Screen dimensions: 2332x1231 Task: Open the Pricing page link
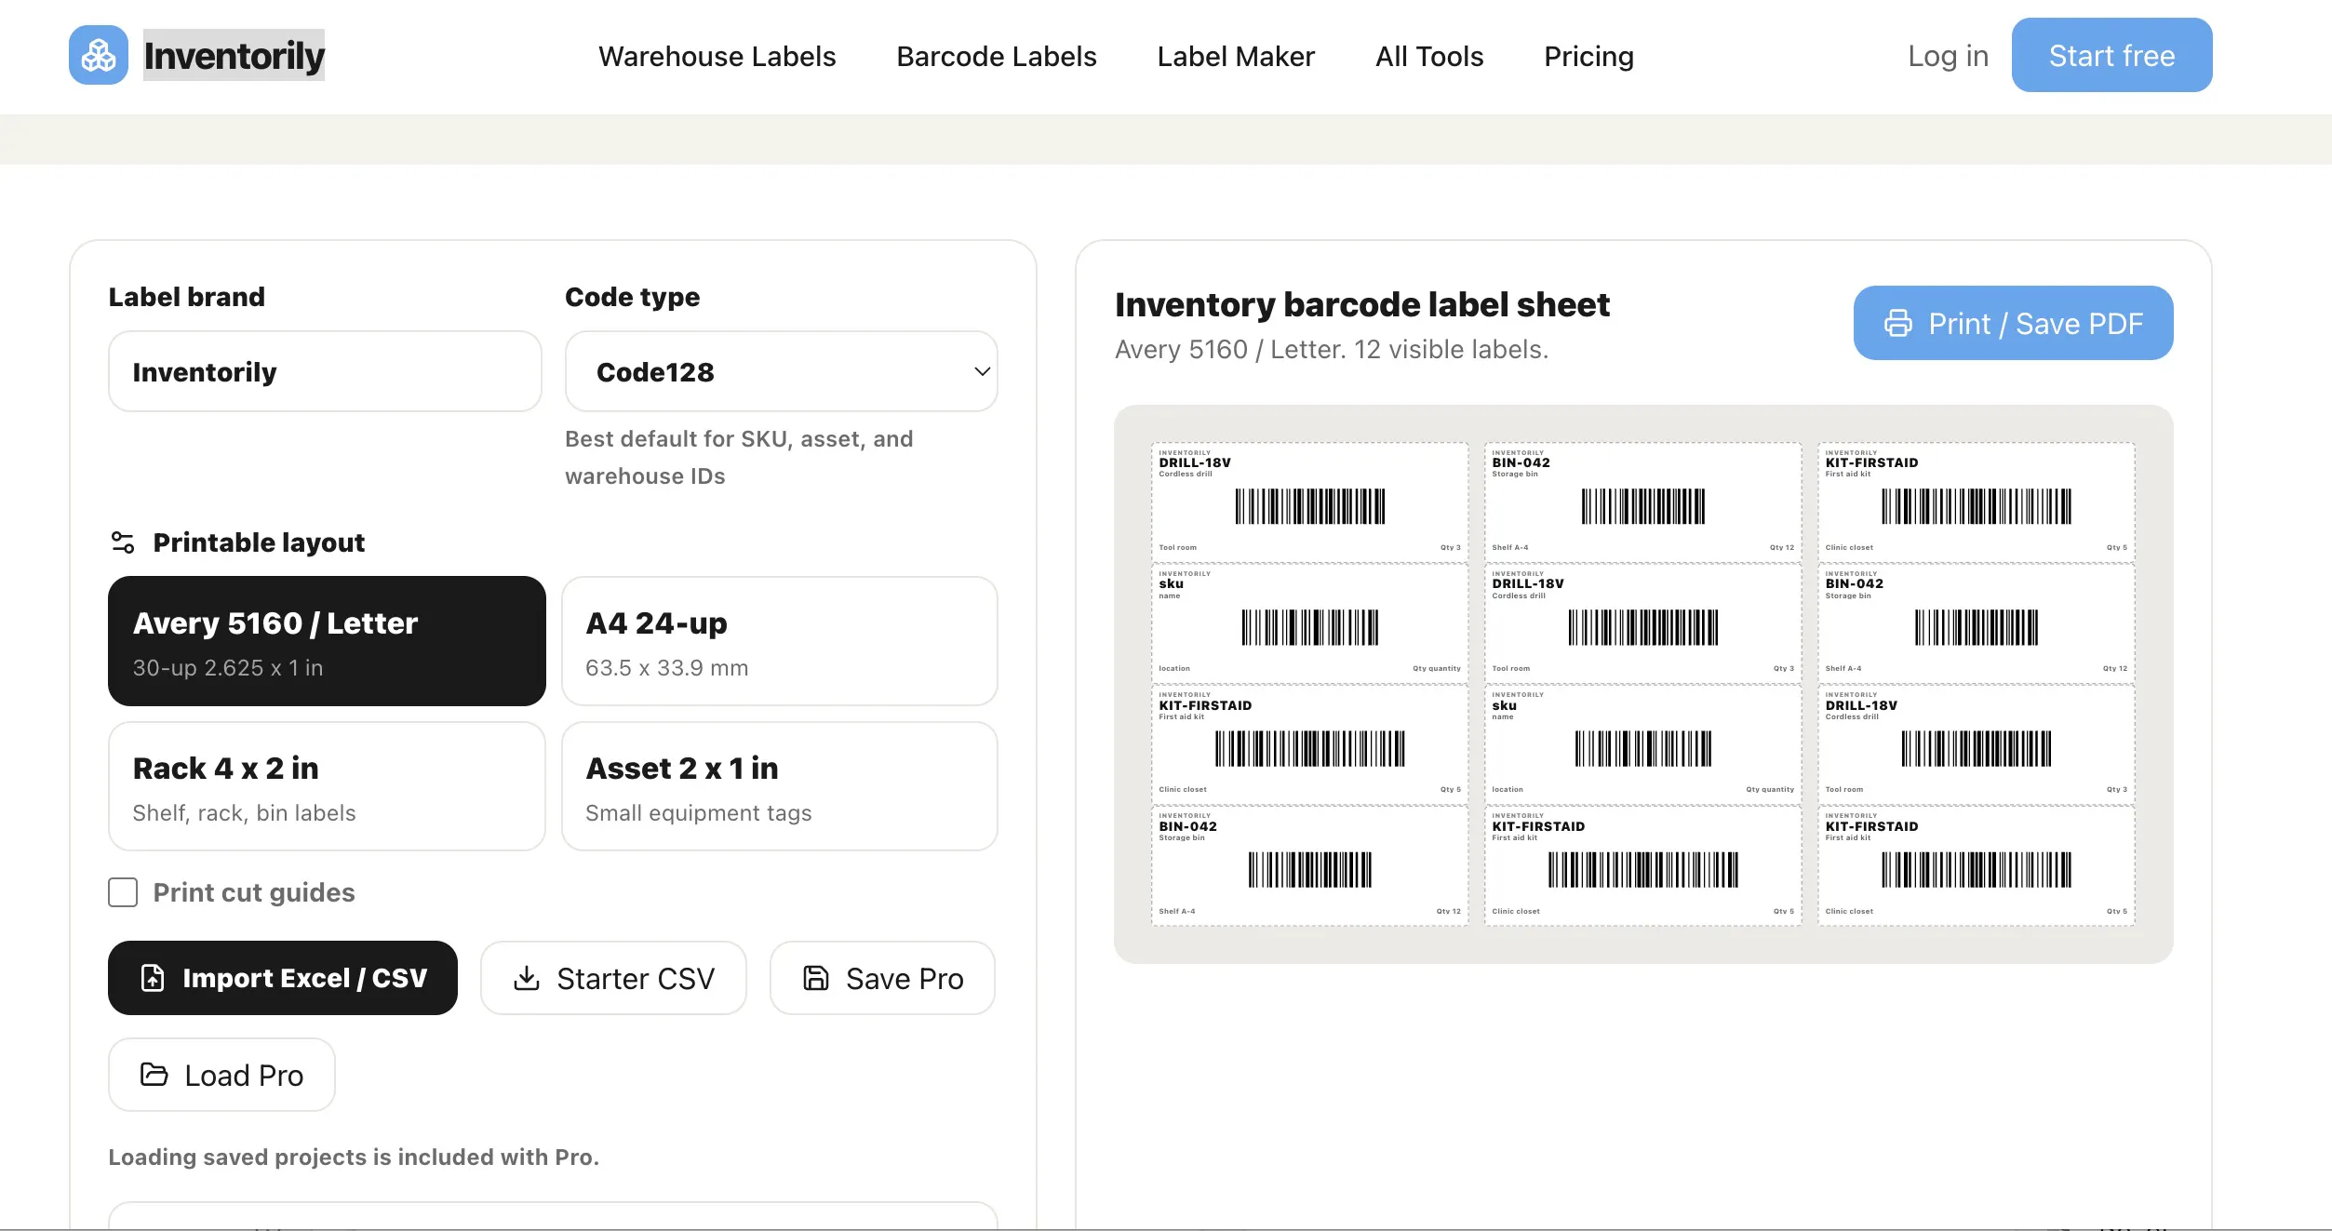(x=1588, y=56)
